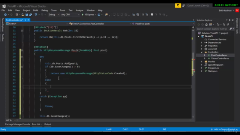Open the Output tab
This screenshot has height=135, width=240.
point(48,124)
